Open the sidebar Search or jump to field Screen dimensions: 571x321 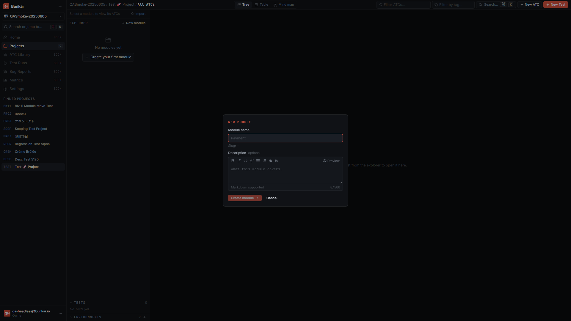pos(33,27)
